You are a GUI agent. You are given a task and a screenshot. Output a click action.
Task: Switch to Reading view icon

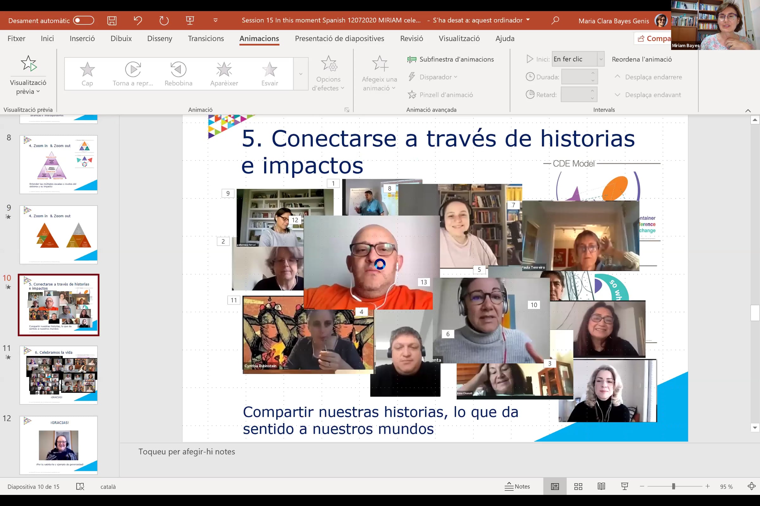(601, 486)
